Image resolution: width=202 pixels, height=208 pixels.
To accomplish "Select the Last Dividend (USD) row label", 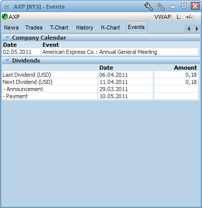I will coord(50,75).
